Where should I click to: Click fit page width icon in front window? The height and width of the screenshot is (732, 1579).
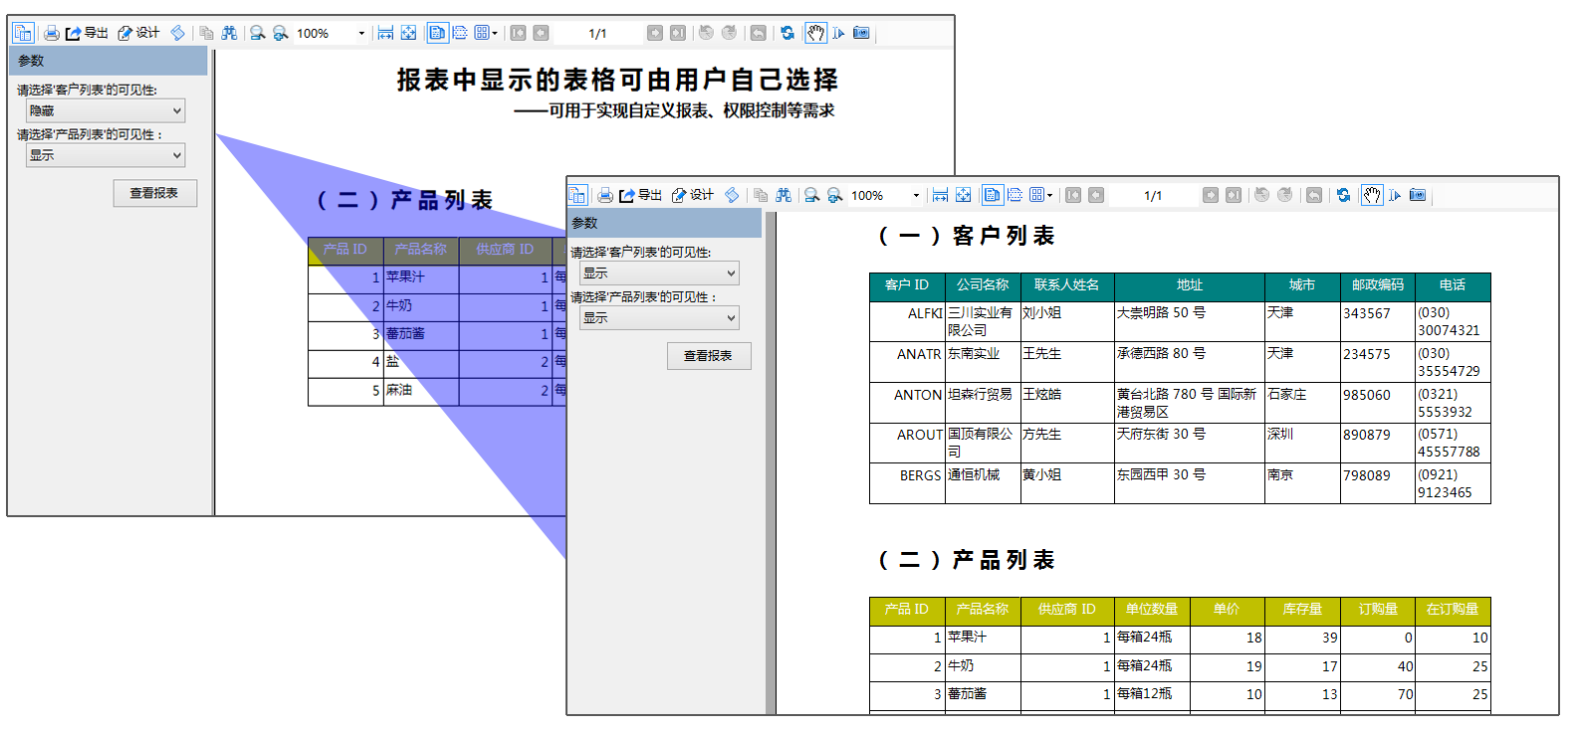click(x=940, y=195)
